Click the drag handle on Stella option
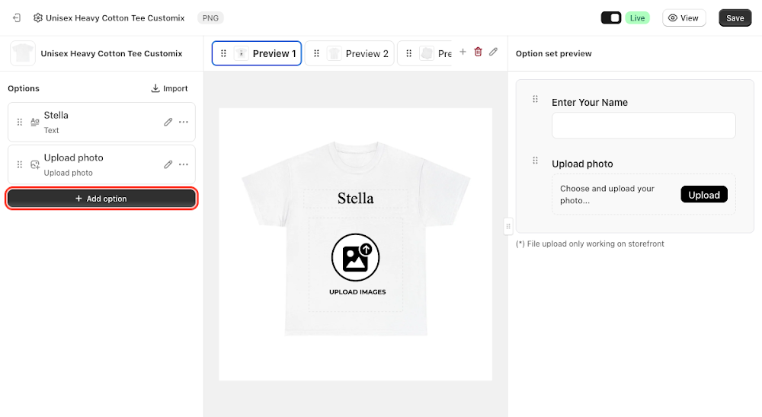Viewport: 762px width, 417px height. [20, 122]
